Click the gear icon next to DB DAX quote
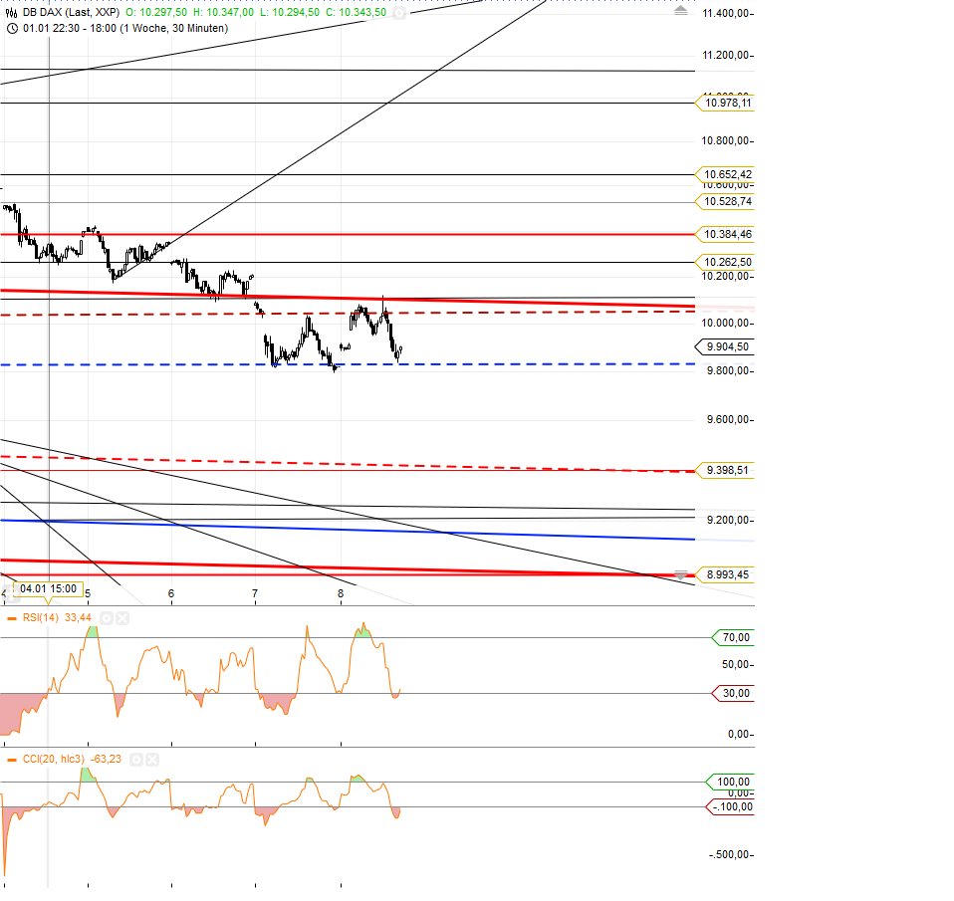Image resolution: width=954 pixels, height=901 pixels. tap(399, 13)
